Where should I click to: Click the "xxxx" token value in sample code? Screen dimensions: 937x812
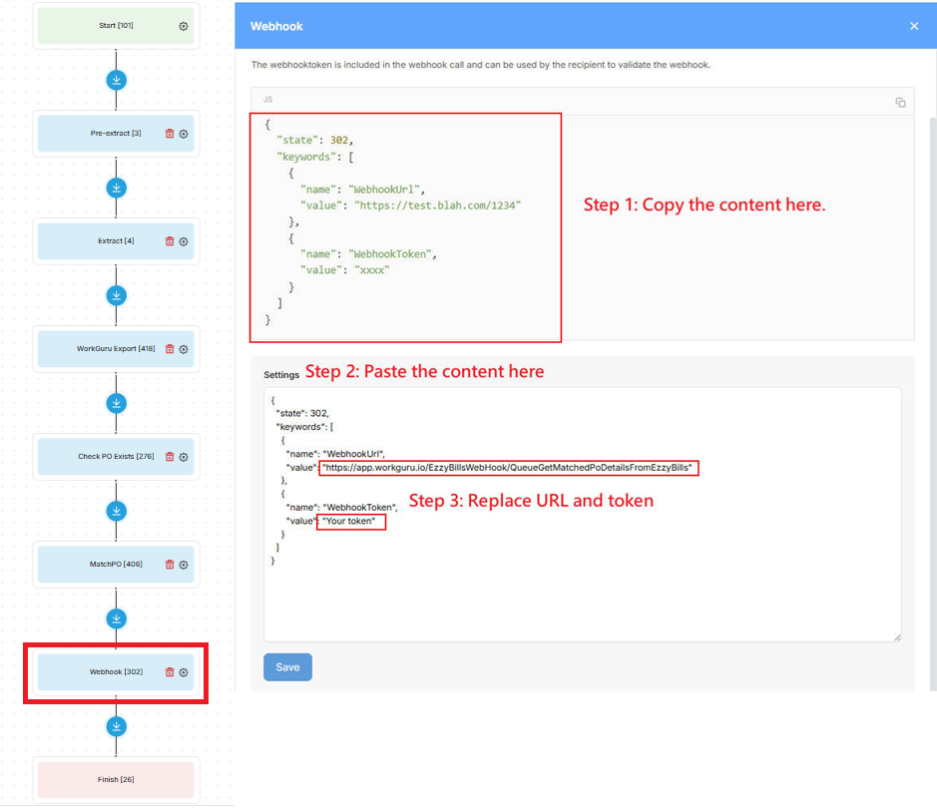click(x=371, y=270)
